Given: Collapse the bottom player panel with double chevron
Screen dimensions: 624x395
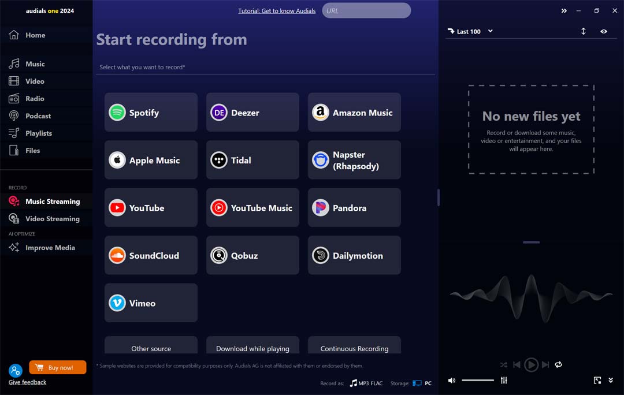Looking at the screenshot, I should coord(611,380).
